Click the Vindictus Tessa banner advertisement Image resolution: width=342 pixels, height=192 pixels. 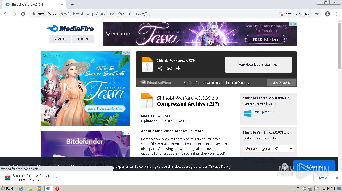[200, 34]
